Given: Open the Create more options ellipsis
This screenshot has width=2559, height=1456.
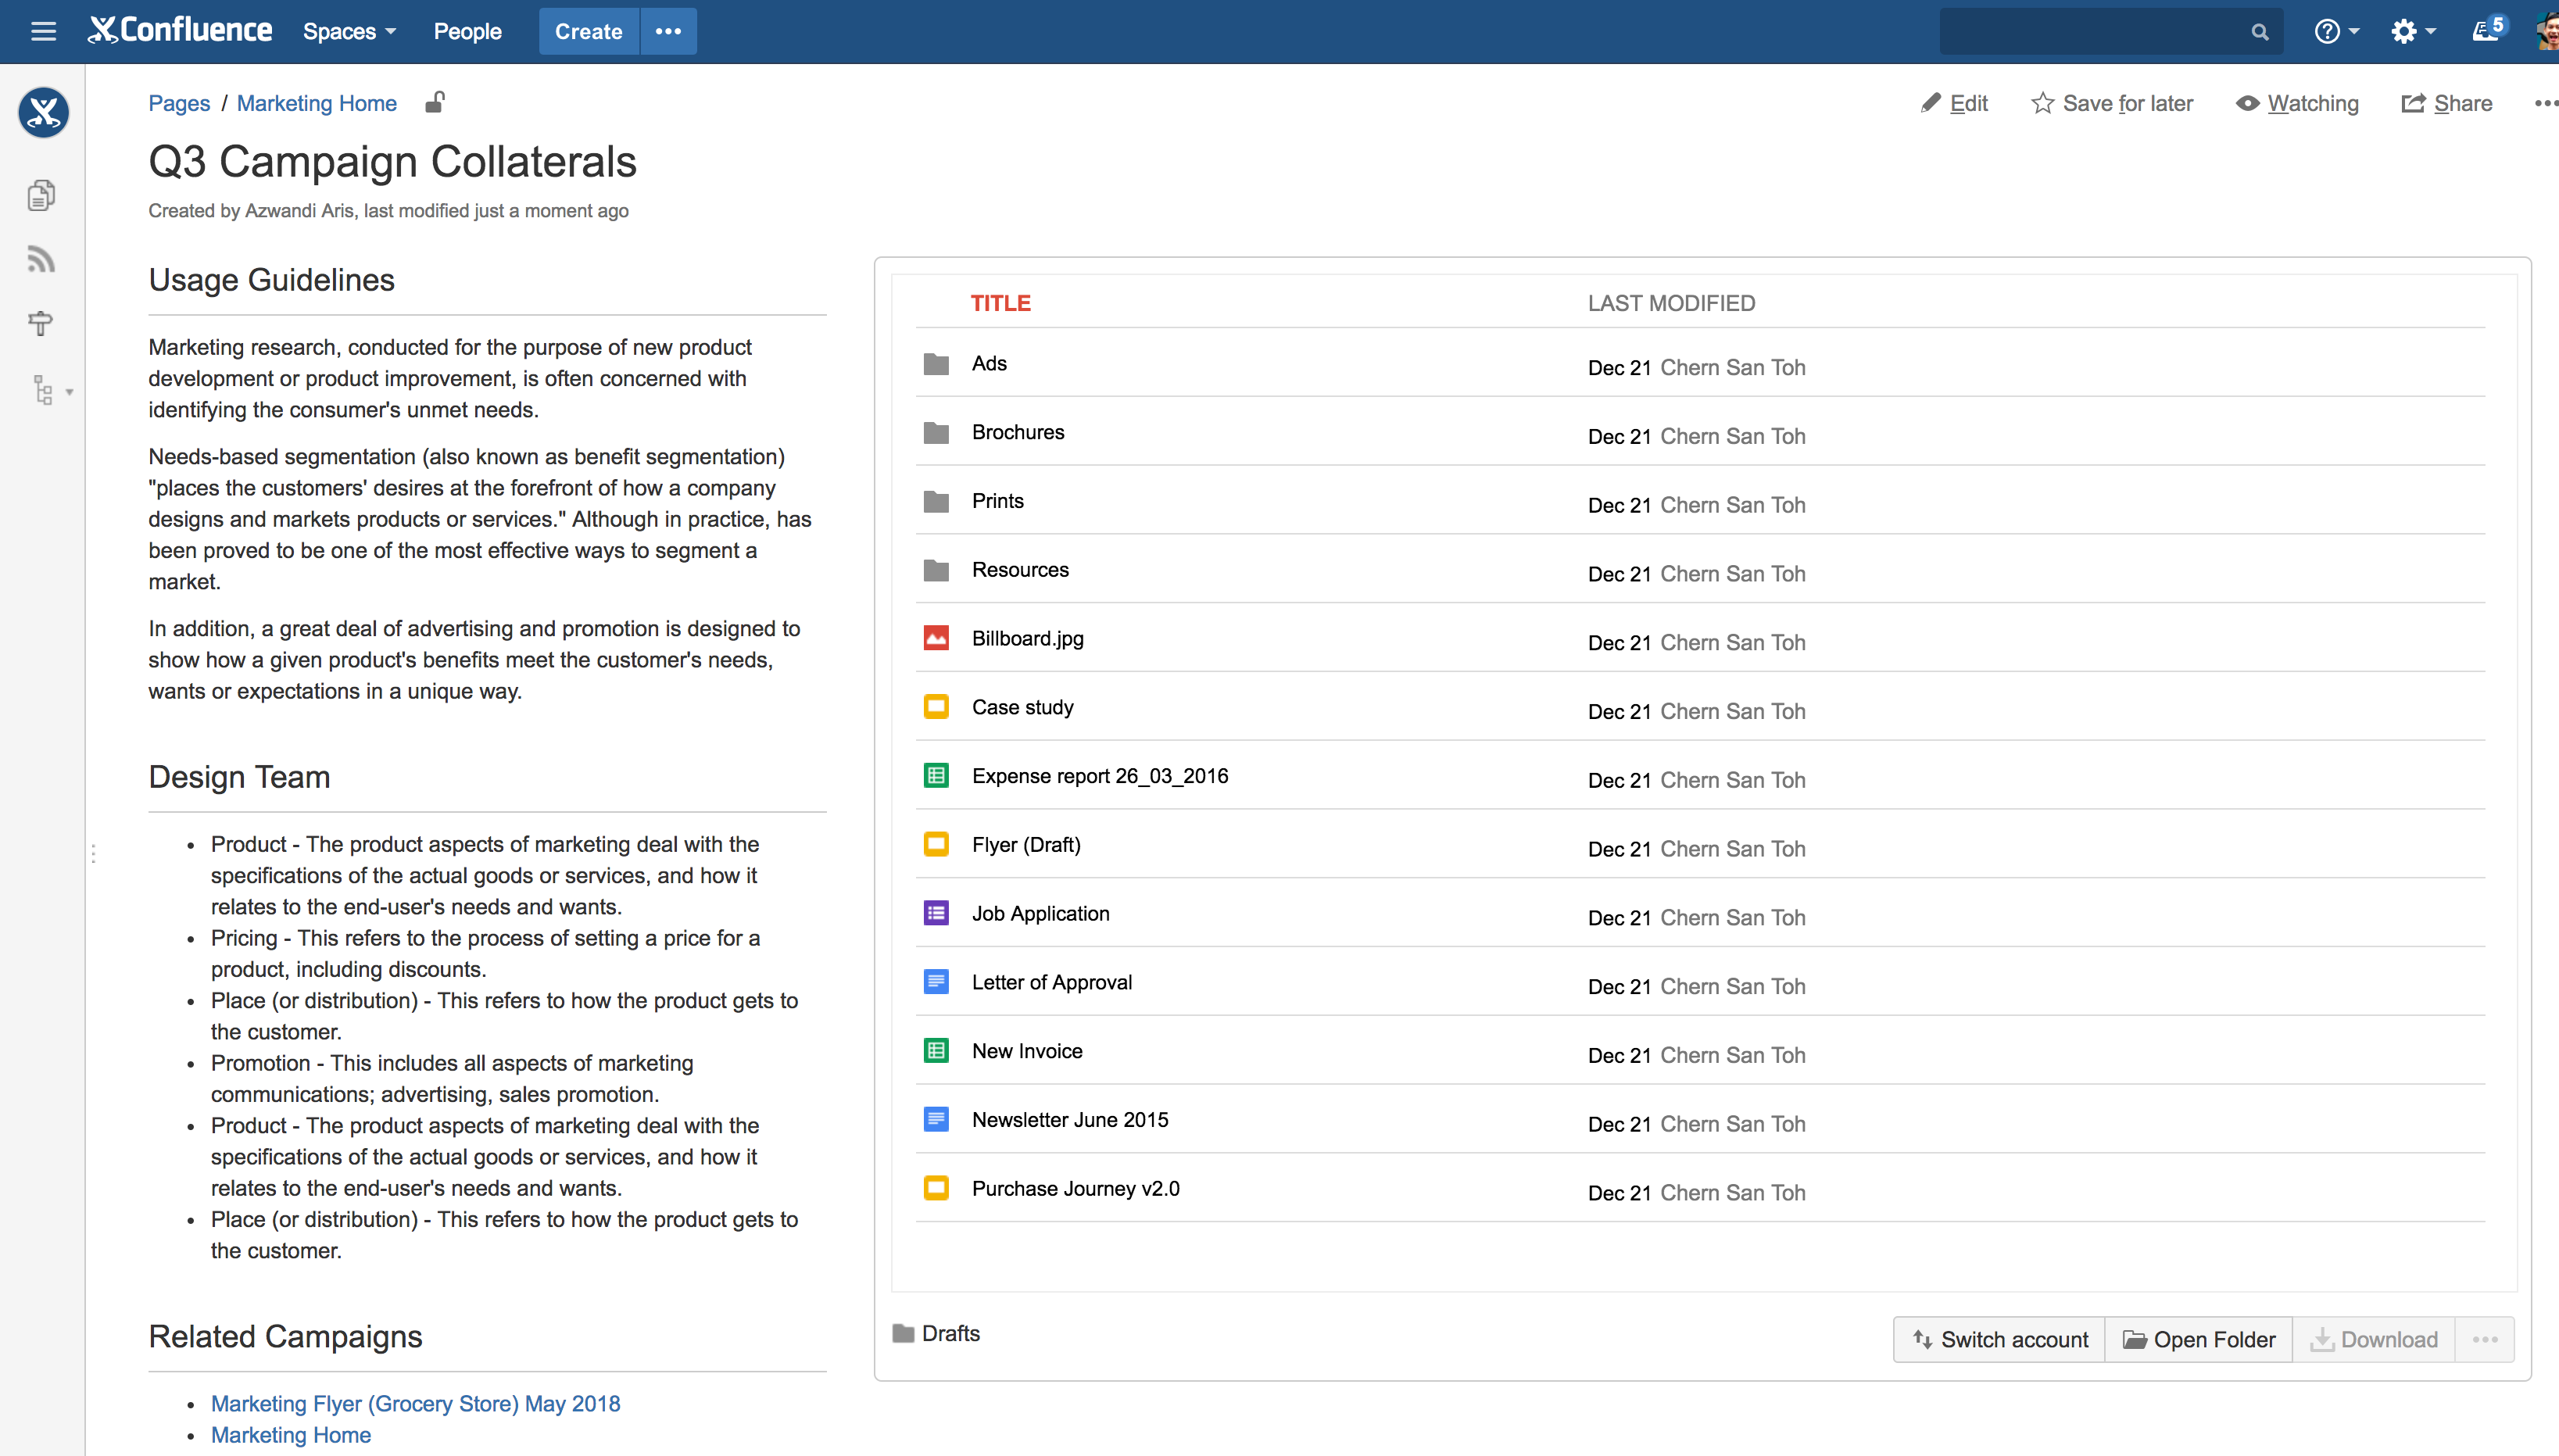Looking at the screenshot, I should click(x=668, y=31).
